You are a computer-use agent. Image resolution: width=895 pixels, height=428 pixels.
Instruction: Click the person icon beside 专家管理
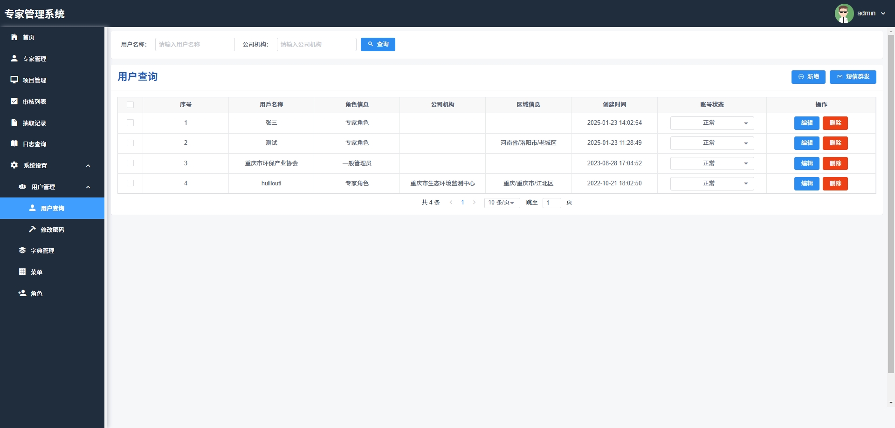(x=14, y=58)
